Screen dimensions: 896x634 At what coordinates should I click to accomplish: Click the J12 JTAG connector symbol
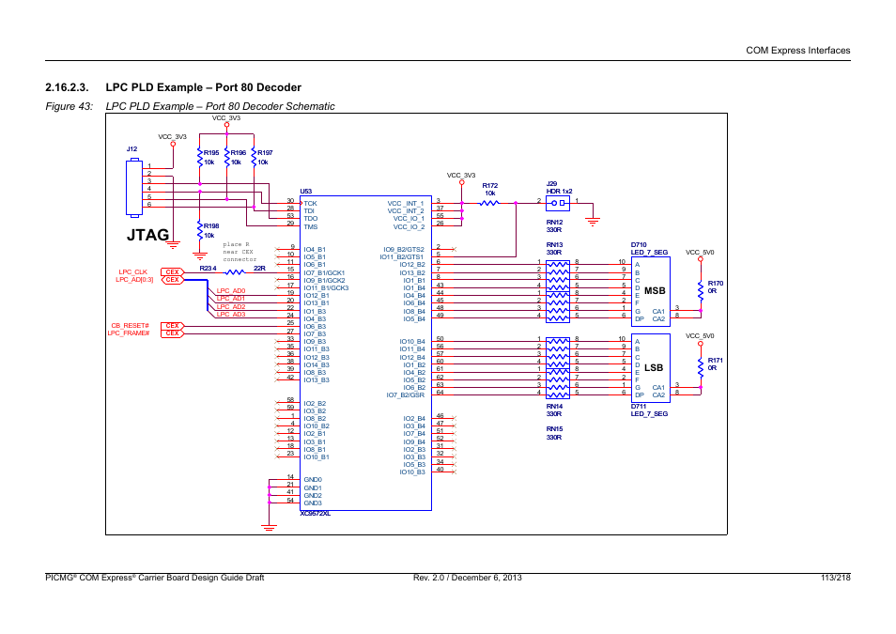point(134,188)
